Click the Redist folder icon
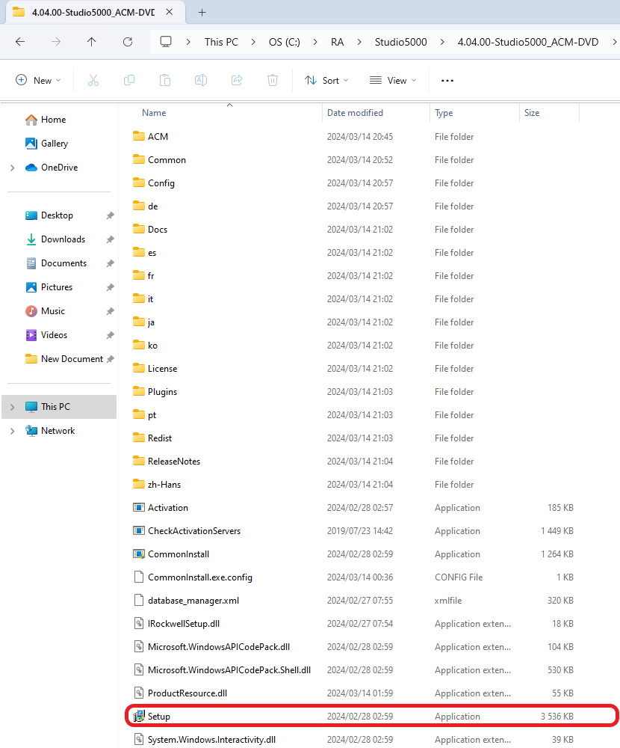Image resolution: width=620 pixels, height=748 pixels. click(139, 438)
